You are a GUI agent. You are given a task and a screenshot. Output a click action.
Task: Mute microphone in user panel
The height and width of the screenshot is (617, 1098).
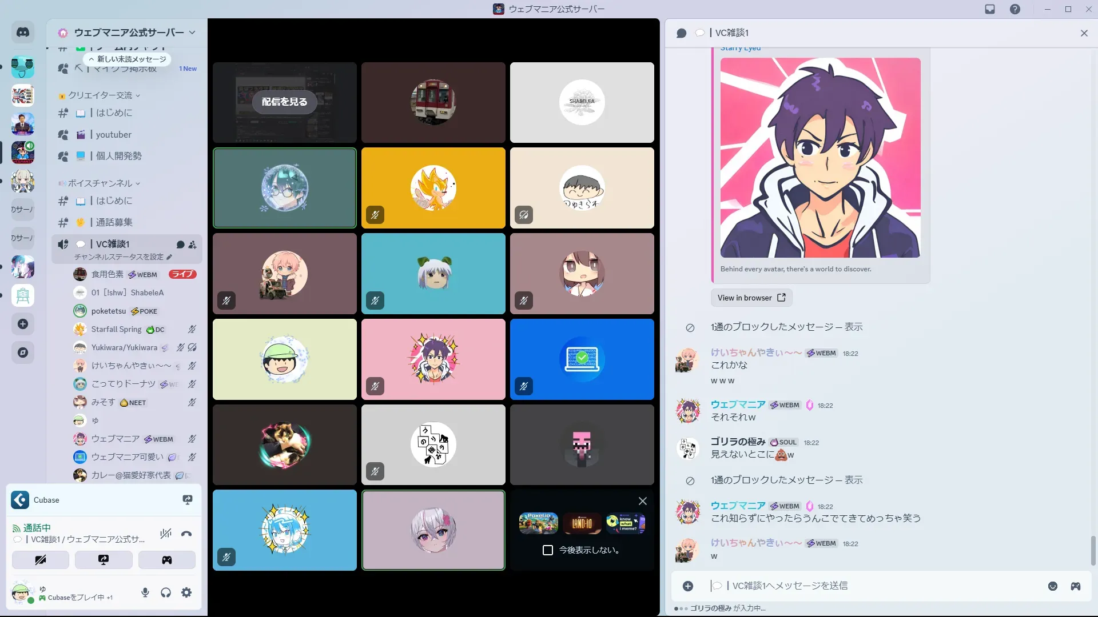145,592
